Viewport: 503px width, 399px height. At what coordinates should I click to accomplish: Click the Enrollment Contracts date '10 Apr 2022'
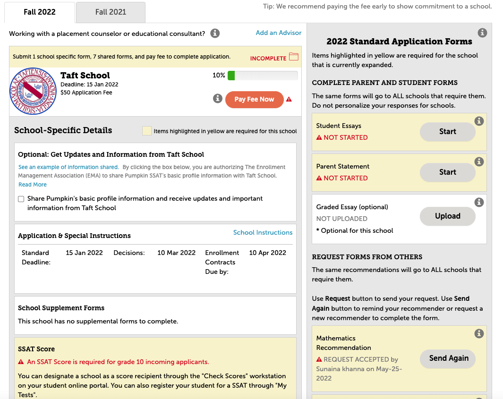[x=267, y=253]
